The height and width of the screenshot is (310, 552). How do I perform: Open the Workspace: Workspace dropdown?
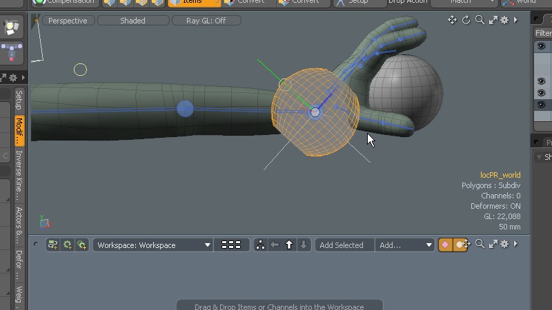click(153, 245)
